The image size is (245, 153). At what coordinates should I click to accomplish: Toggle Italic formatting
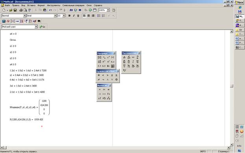[74, 16]
